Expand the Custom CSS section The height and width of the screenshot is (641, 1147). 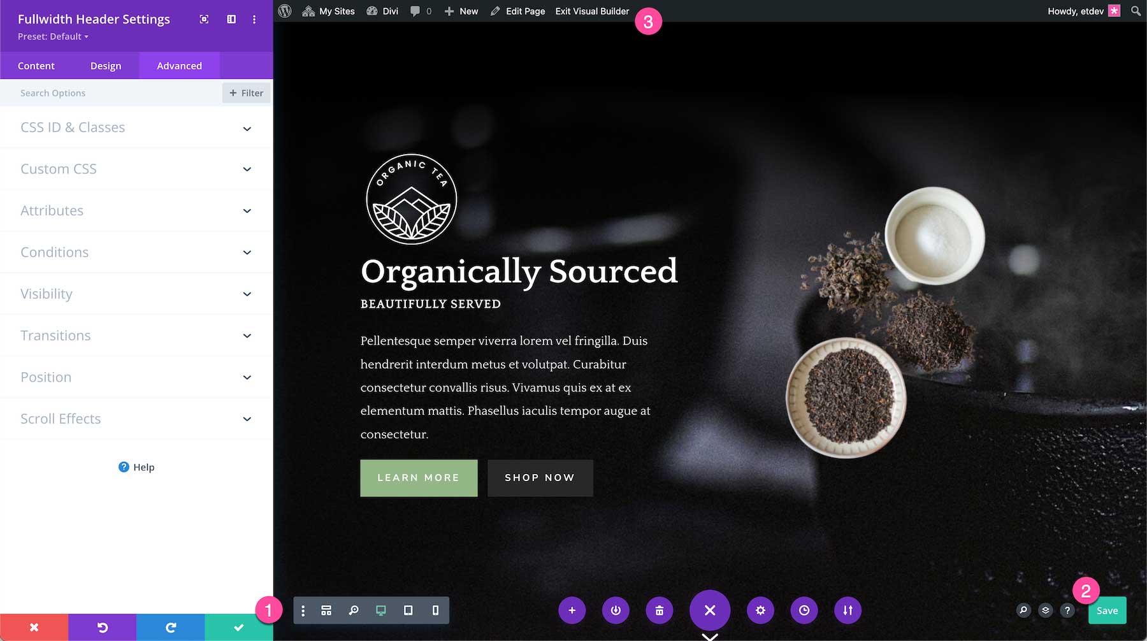coord(136,169)
